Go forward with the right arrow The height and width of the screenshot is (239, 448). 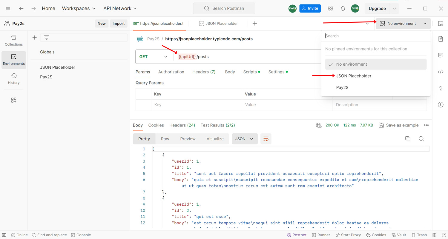(x=33, y=9)
